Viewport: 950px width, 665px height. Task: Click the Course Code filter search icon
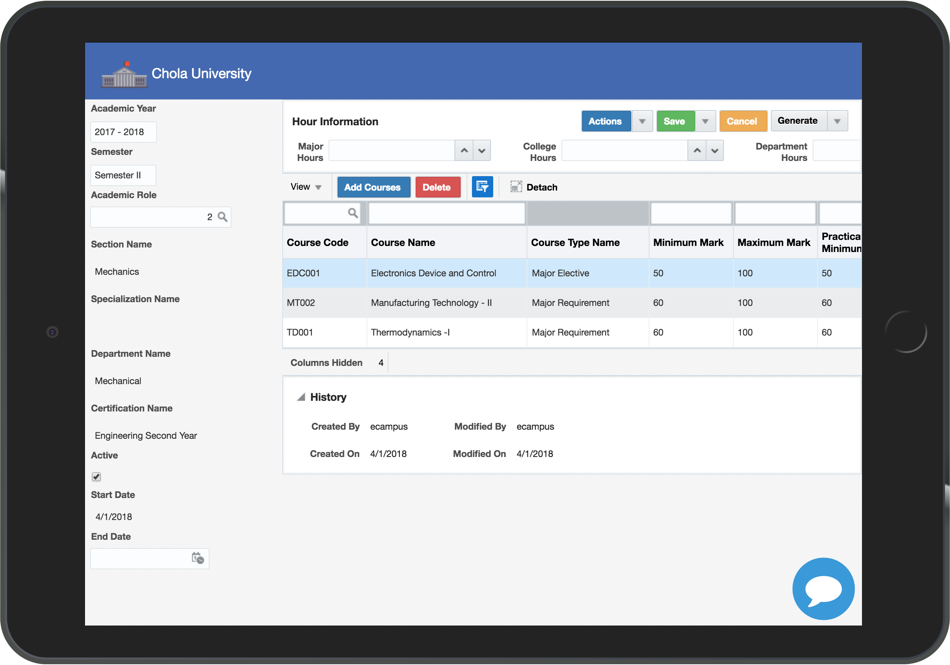[x=352, y=213]
